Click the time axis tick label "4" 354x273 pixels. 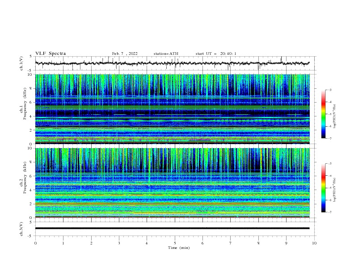coord(147,243)
